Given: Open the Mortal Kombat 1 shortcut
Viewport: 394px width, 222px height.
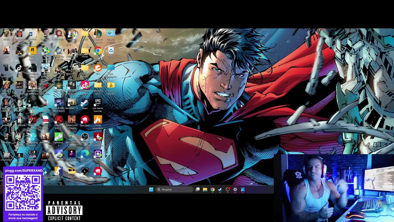Looking at the screenshot, I should (46, 71).
